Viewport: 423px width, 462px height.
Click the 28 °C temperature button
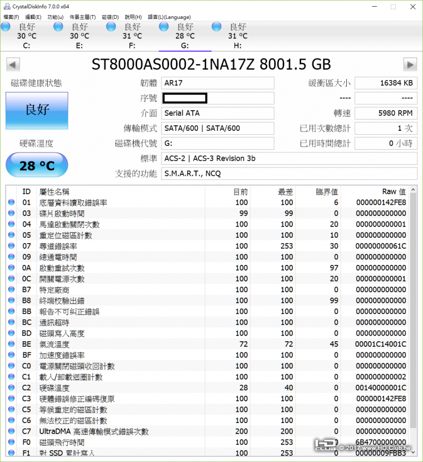(x=37, y=165)
